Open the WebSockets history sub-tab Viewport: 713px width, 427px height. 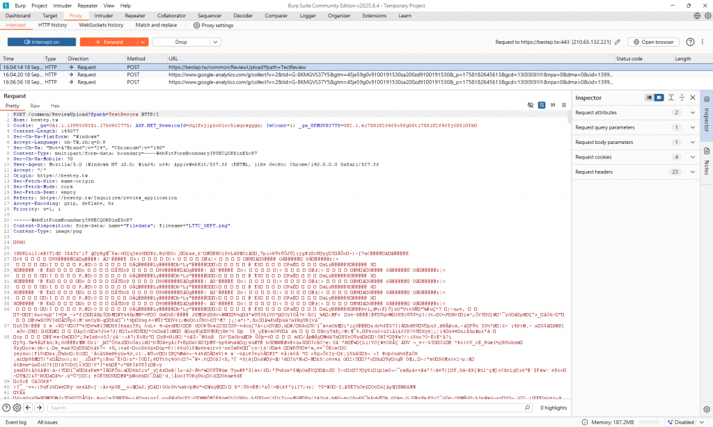[x=101, y=25]
